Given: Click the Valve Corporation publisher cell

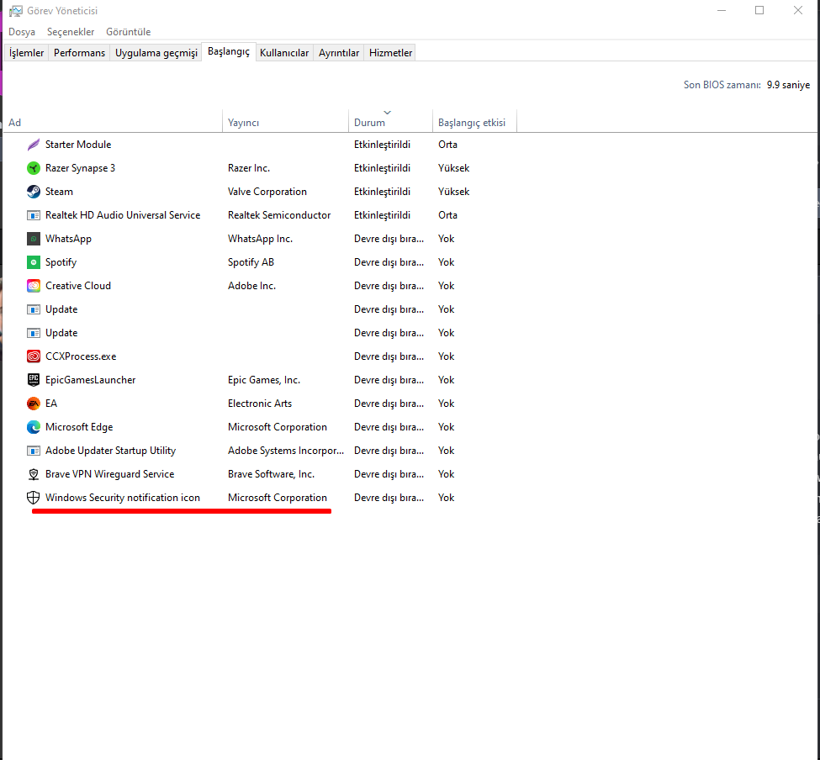Looking at the screenshot, I should tap(267, 192).
